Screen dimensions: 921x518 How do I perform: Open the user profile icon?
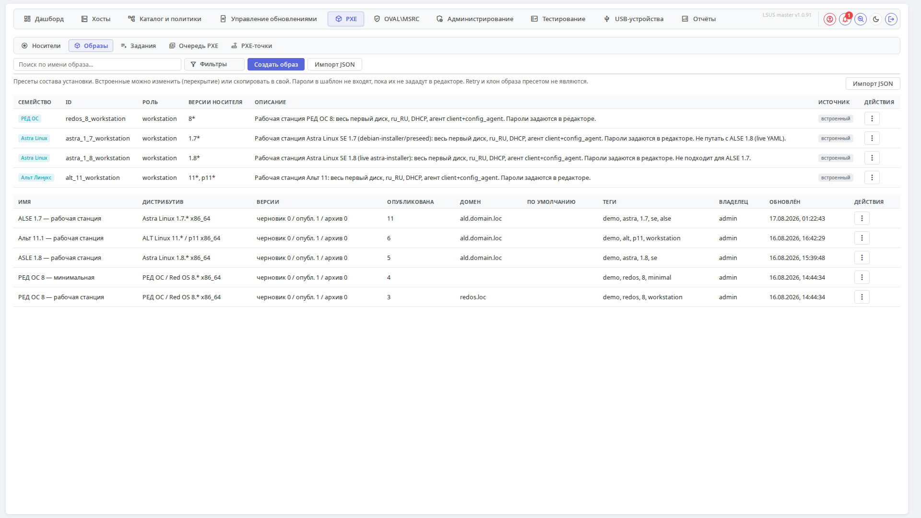830,19
